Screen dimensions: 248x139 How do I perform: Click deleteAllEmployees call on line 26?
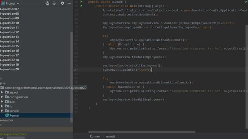[141, 65]
